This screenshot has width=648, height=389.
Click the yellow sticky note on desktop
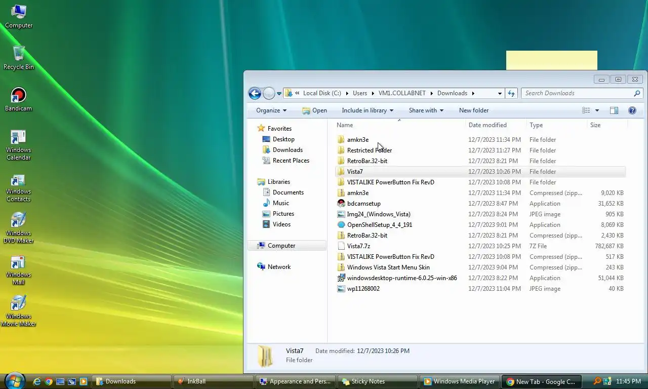coord(552,60)
